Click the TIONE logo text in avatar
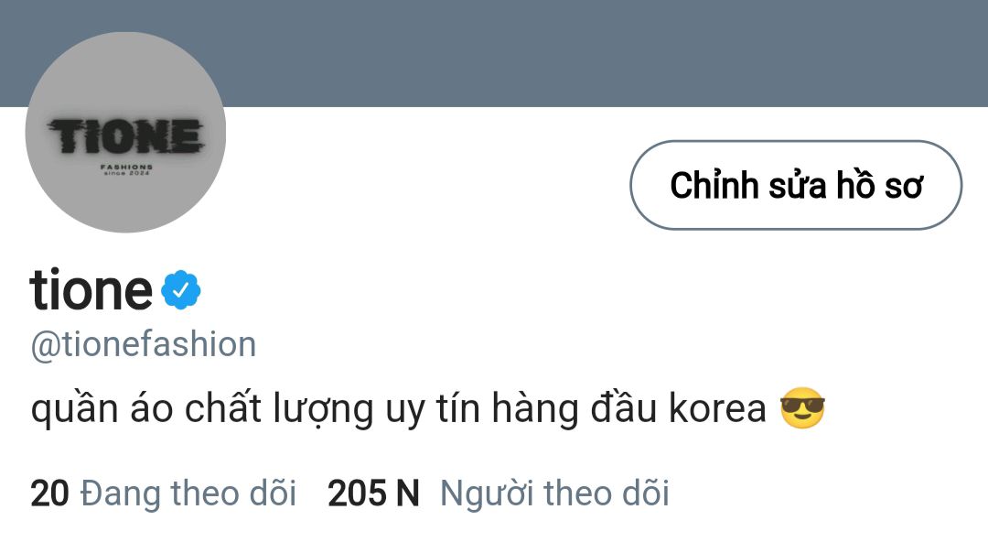 click(126, 136)
